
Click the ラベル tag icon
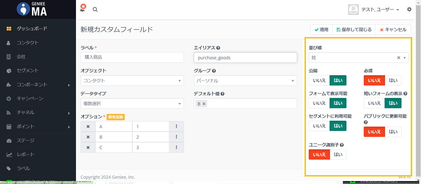click(x=9, y=169)
